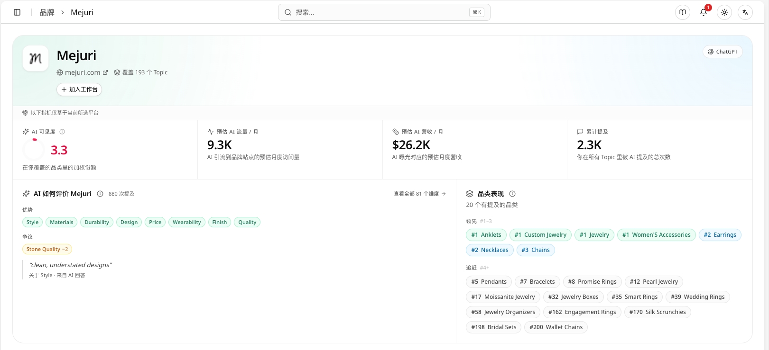Toggle the sidebar panel icon
769x350 pixels.
click(17, 12)
